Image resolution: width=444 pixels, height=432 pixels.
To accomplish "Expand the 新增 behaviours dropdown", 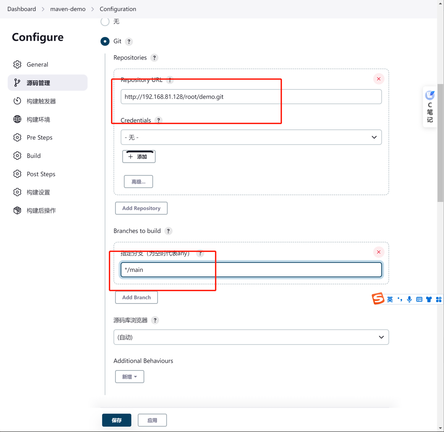I will pos(130,377).
